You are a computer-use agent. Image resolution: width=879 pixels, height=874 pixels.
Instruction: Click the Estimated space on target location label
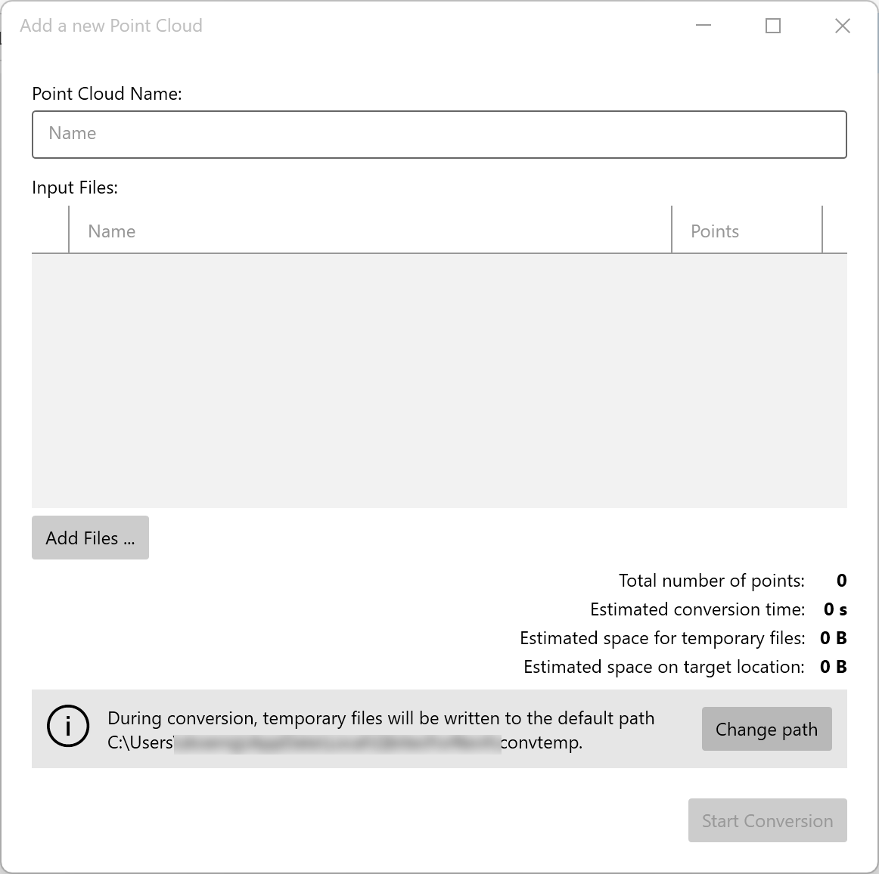tap(663, 667)
